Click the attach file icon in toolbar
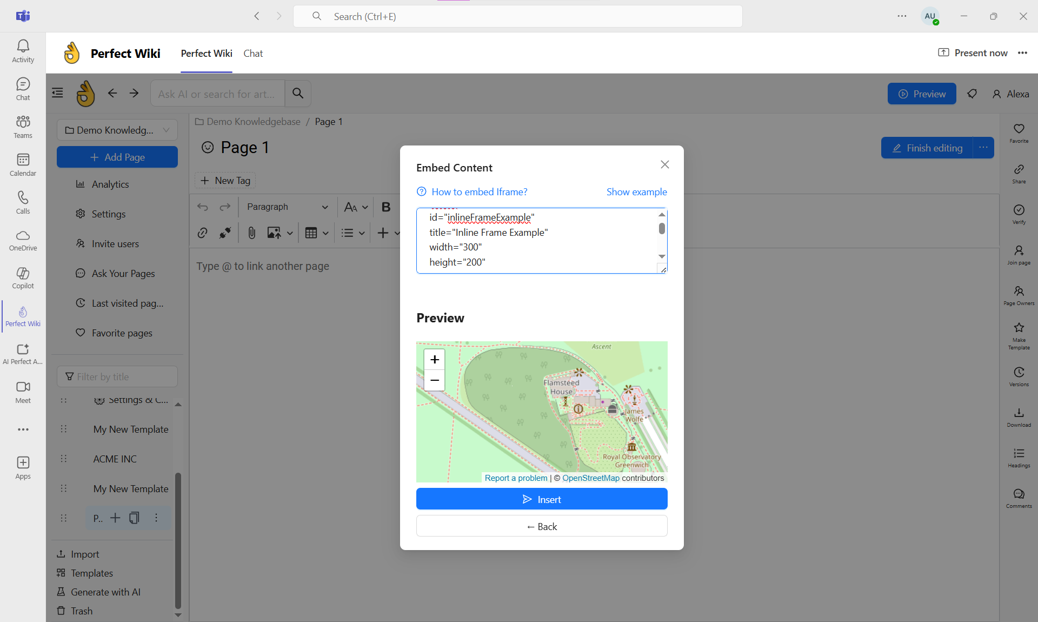 pyautogui.click(x=251, y=233)
